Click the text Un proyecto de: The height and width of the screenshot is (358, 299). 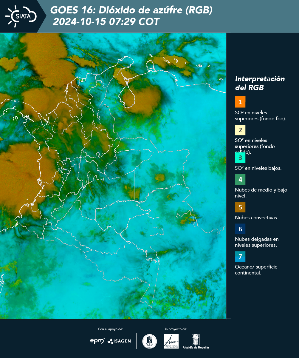click(x=175, y=329)
